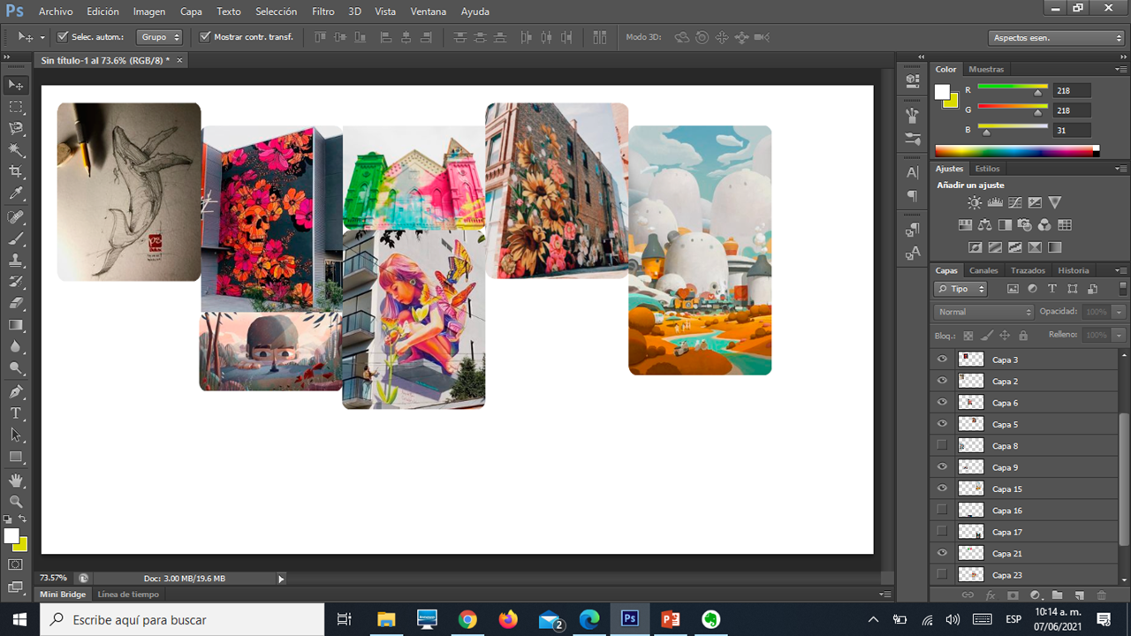
Task: Select the Eyedropper tool
Action: [x=16, y=194]
